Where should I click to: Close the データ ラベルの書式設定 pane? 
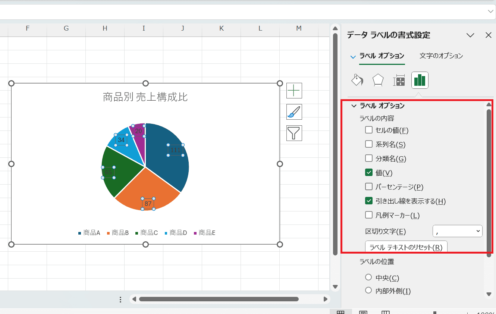tap(488, 35)
